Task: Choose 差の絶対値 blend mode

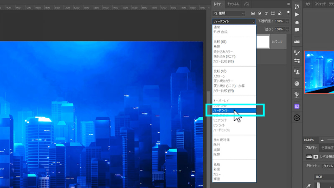Action: 234,140
